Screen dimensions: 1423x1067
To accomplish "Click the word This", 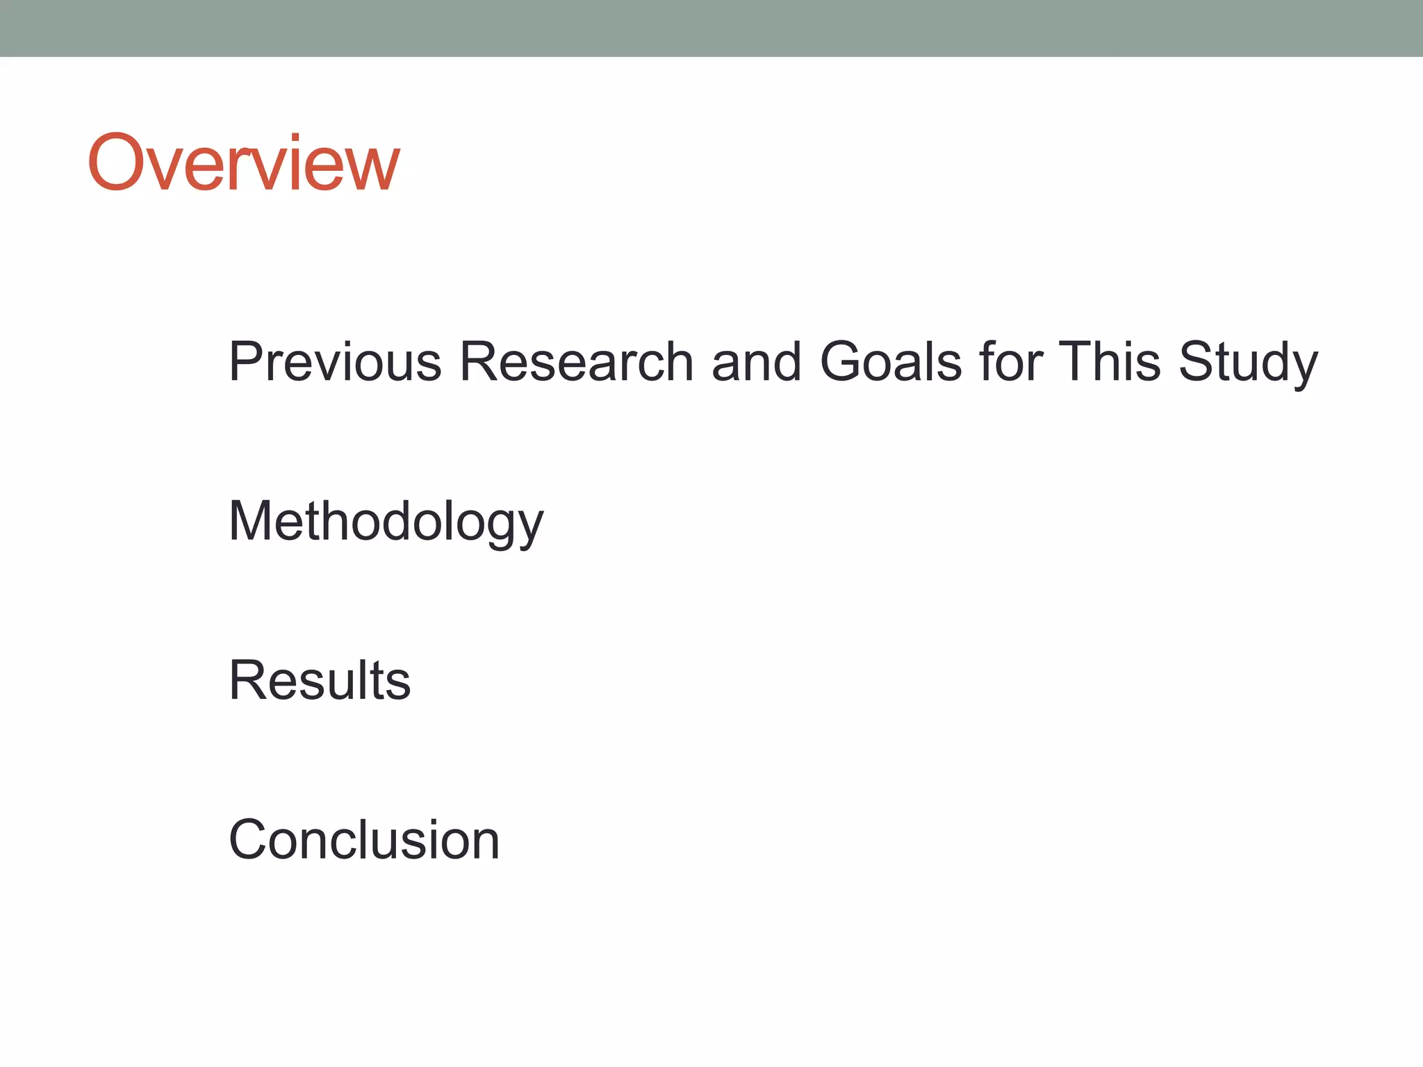I will (x=1110, y=362).
